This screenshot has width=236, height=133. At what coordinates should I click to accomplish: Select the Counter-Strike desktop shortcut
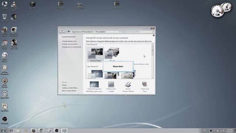(x=14, y=31)
